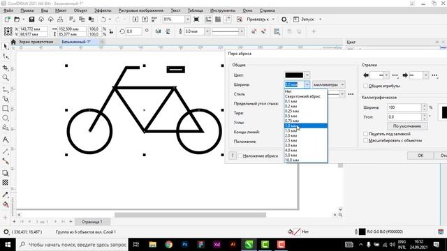Select the Polygon tool

pyautogui.click(x=5, y=128)
